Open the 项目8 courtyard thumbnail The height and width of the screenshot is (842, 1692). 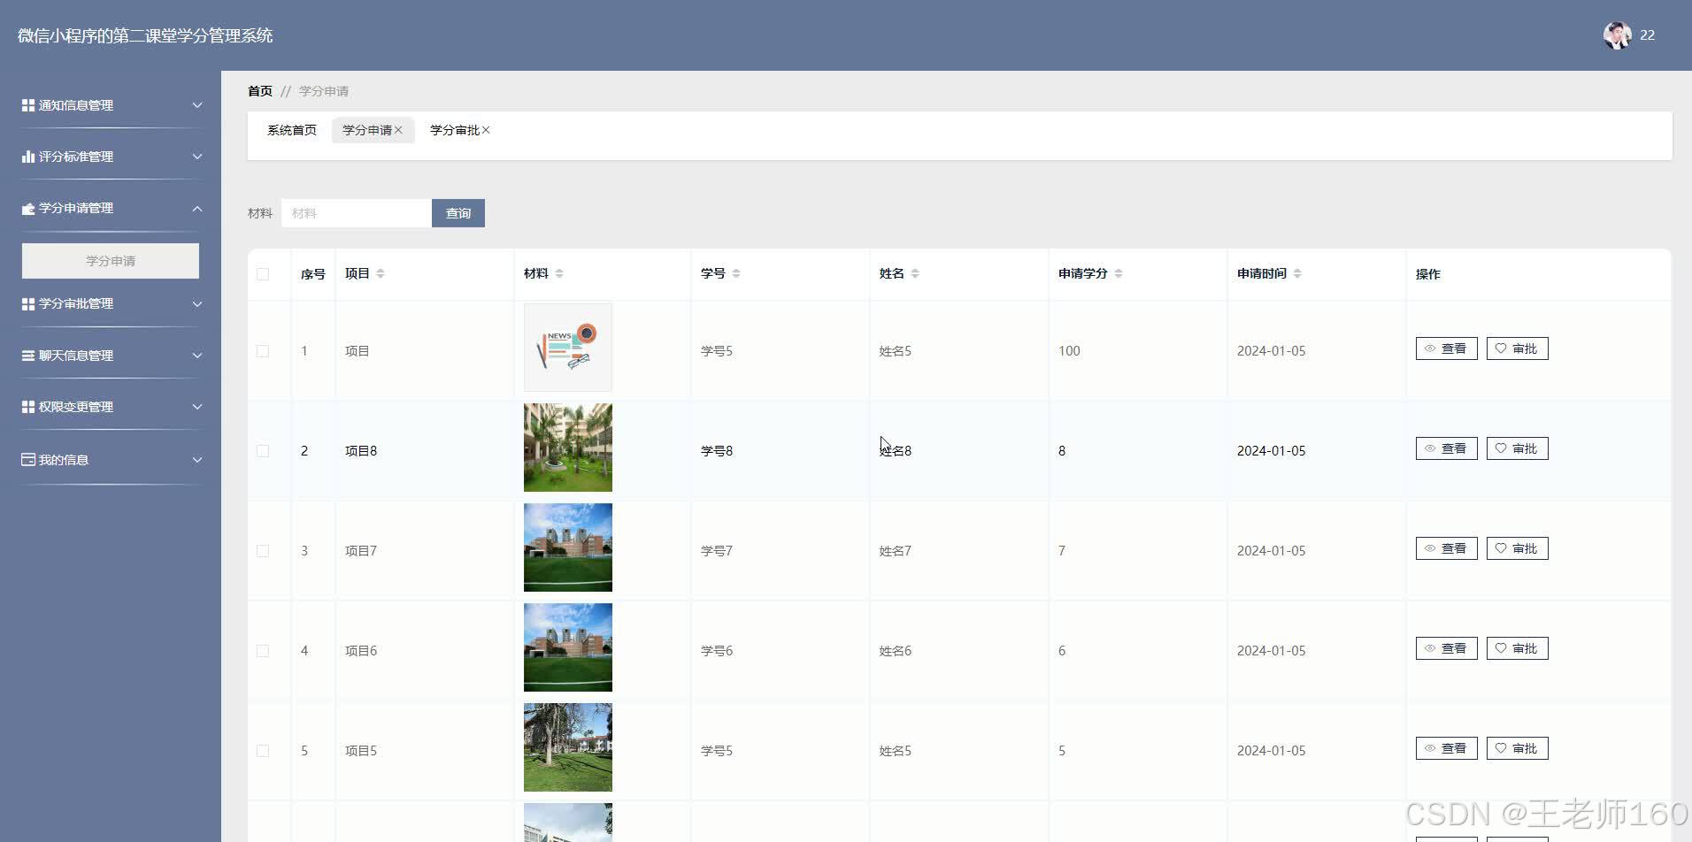[x=568, y=448]
